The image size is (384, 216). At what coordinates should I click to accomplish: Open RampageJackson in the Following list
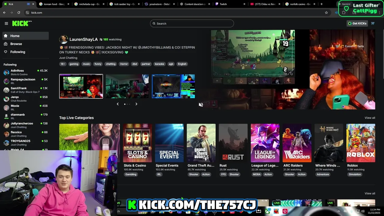tap(25, 81)
